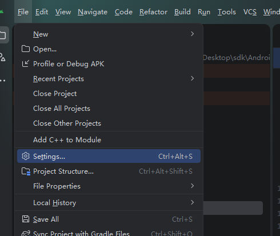The height and width of the screenshot is (236, 280).
Task: Click the folder icon next to Open
Action: (x=26, y=49)
